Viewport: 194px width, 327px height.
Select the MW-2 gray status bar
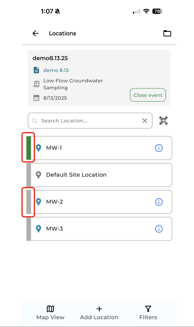point(29,202)
